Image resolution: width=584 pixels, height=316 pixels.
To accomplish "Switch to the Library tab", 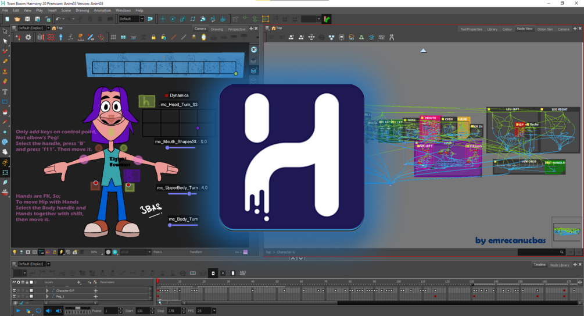I will [x=492, y=29].
